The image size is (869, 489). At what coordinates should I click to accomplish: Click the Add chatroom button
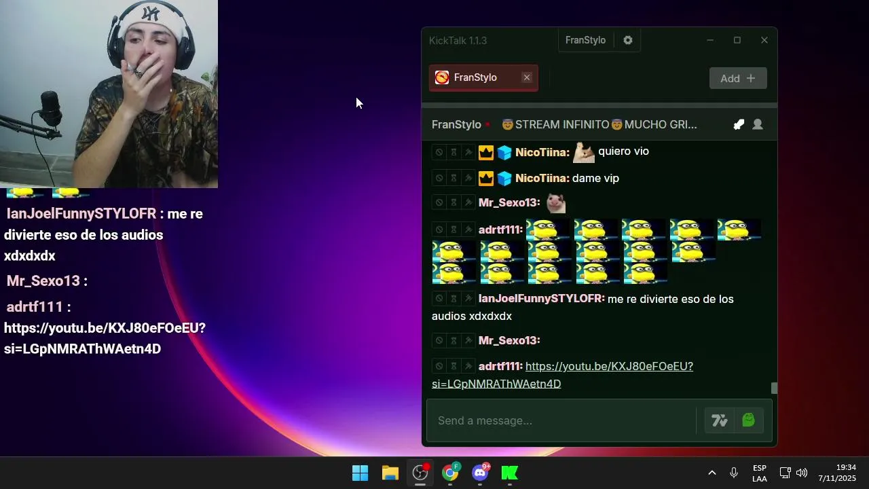[738, 78]
